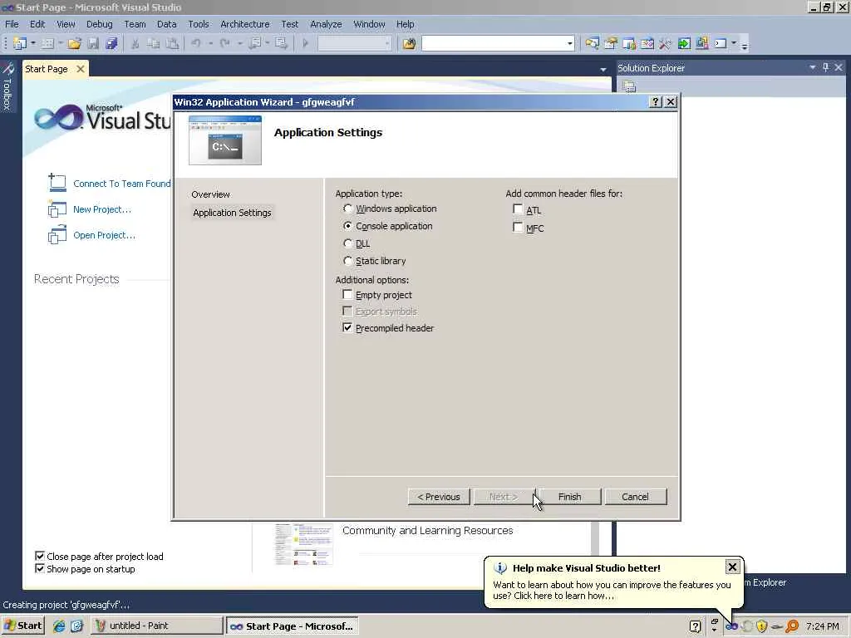Switch to the untitled - Paint taskbar button
The height and width of the screenshot is (638, 851).
pyautogui.click(x=157, y=626)
